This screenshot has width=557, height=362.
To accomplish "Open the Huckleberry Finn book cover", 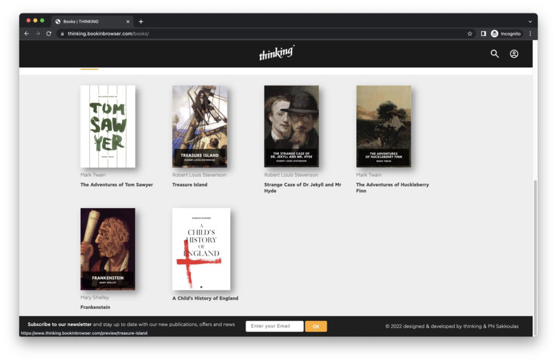I will [x=383, y=126].
